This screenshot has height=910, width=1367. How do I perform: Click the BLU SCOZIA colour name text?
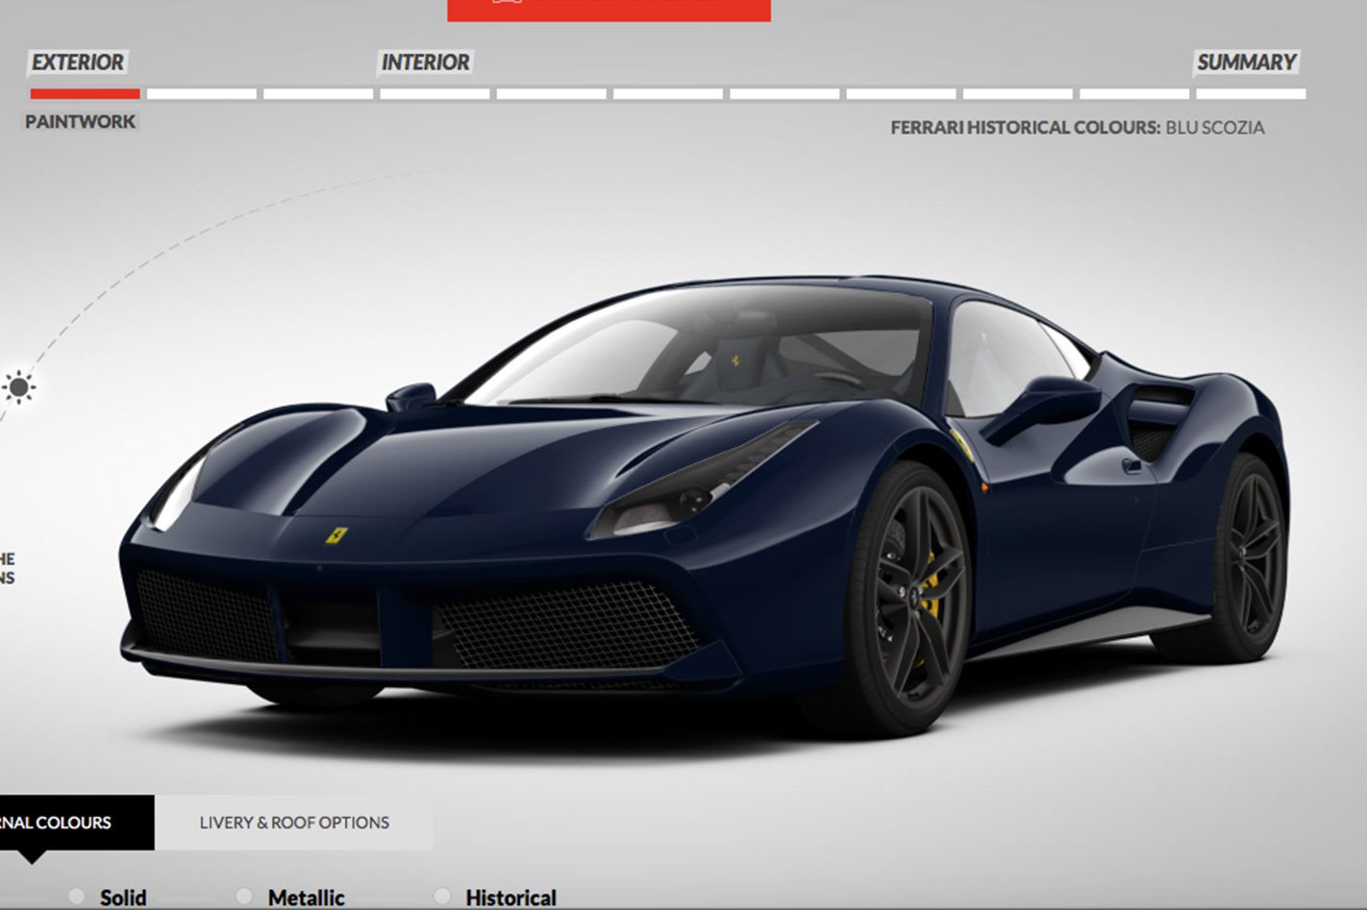point(1215,128)
